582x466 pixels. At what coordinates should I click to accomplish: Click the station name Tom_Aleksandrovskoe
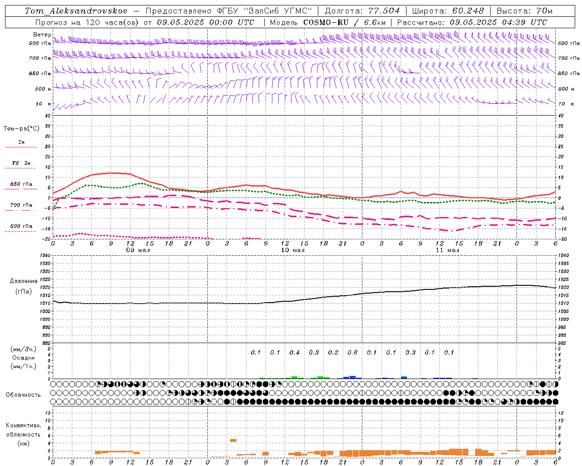click(76, 11)
